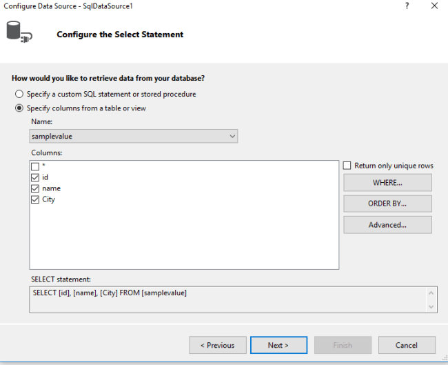Viewport: 448px width, 365px height.
Task: Open the ORDER BY dialog
Action: 387,204
